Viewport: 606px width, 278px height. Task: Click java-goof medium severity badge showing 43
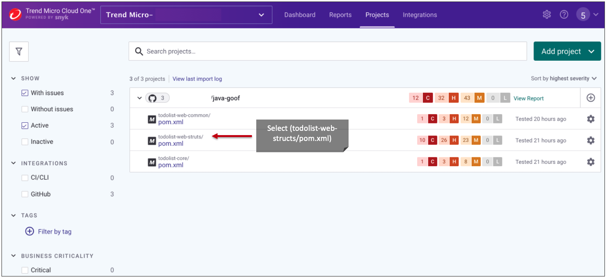click(472, 98)
